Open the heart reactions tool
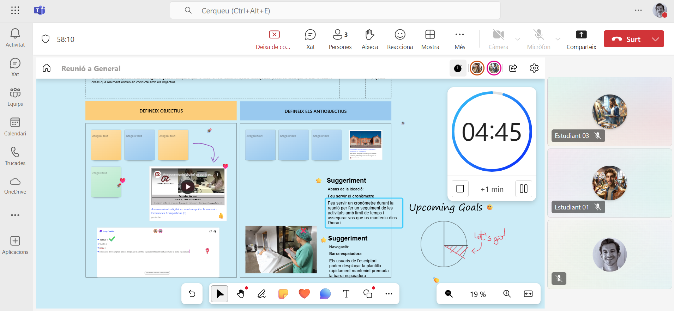674x311 pixels. (x=304, y=294)
